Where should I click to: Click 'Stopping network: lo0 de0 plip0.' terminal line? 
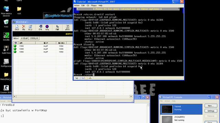[x=96, y=17]
